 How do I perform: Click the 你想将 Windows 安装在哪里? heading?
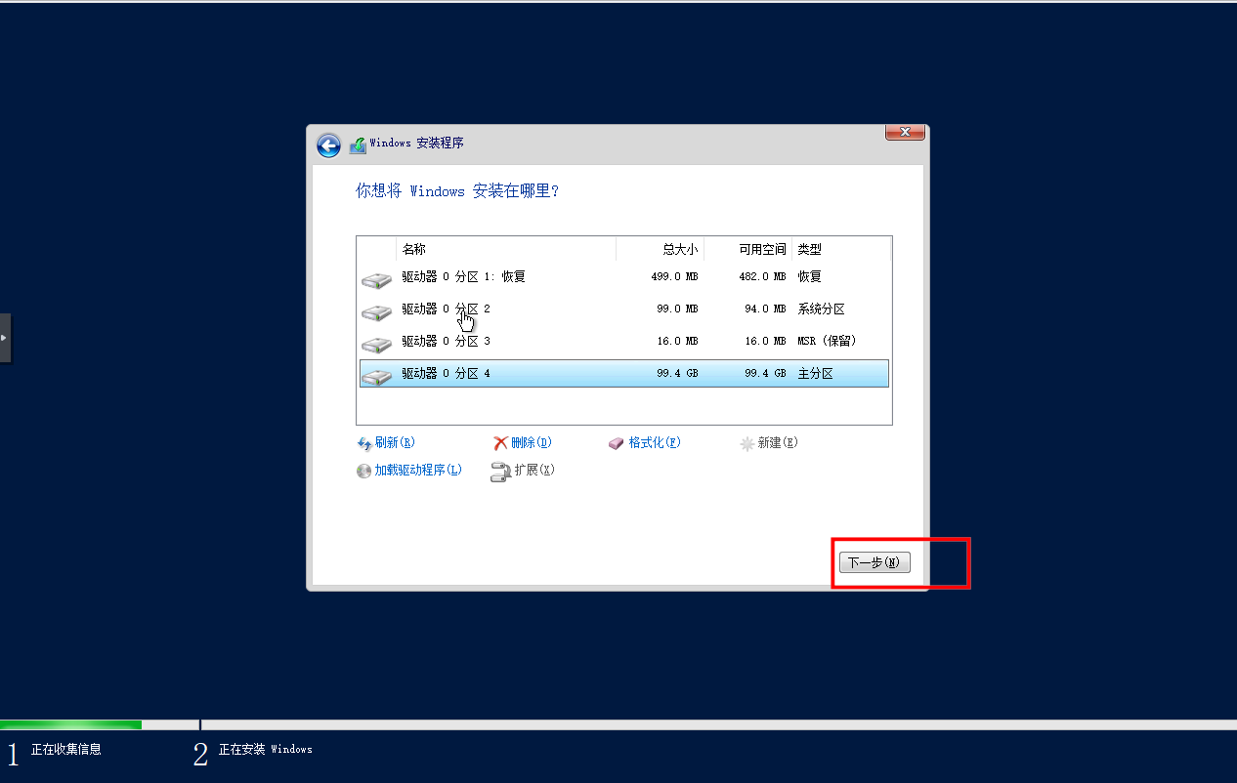(x=457, y=191)
